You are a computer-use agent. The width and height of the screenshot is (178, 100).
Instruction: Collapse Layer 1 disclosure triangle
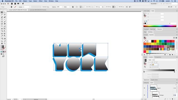(x=149, y=88)
